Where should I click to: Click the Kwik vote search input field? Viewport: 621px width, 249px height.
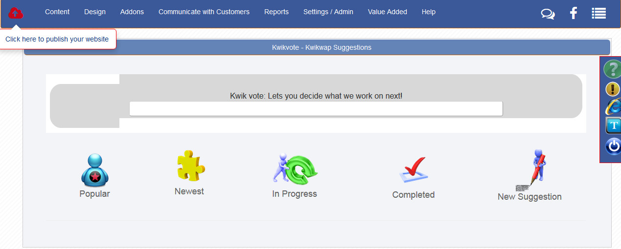pyautogui.click(x=316, y=108)
